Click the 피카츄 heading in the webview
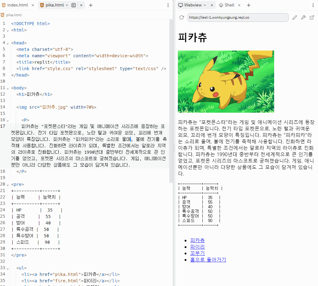Image resolution: width=318 pixels, height=286 pixels. point(192,37)
